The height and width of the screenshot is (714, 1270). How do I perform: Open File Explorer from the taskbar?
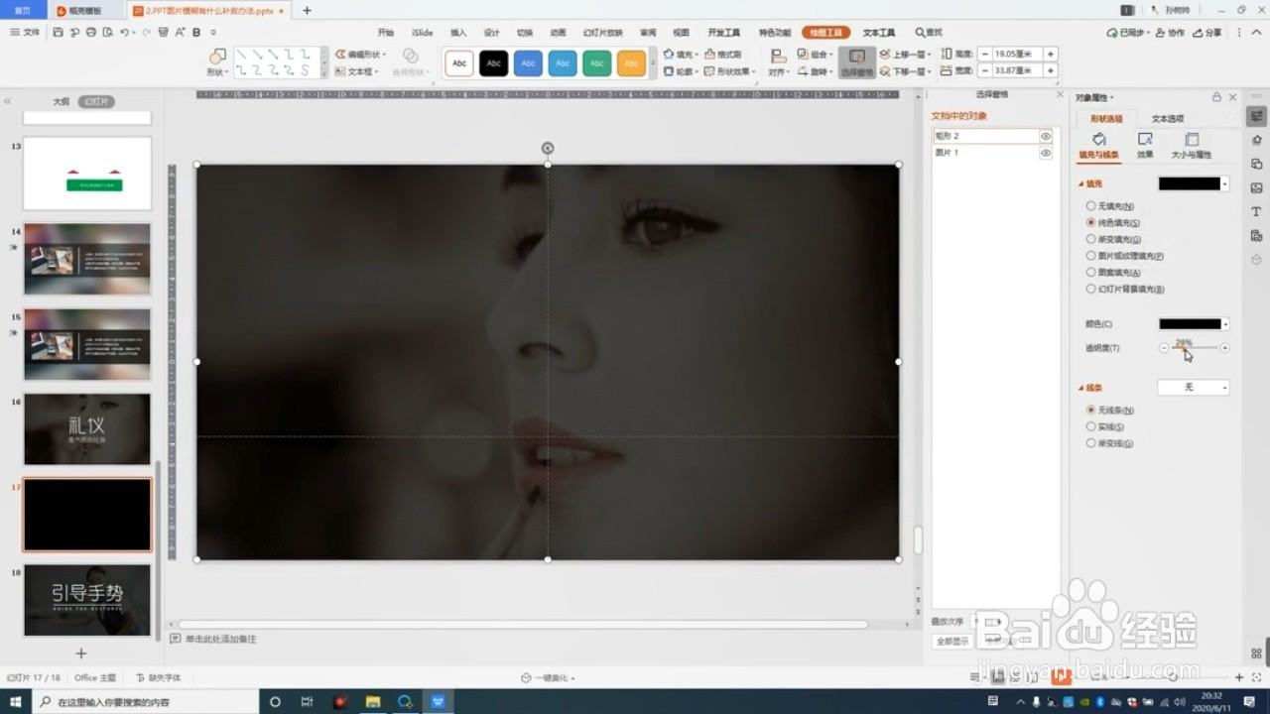(x=373, y=702)
